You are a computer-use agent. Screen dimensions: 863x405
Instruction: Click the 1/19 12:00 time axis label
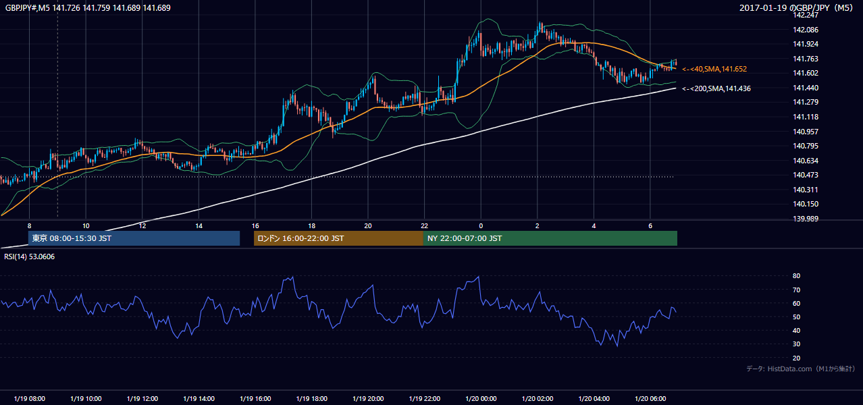[x=142, y=399]
